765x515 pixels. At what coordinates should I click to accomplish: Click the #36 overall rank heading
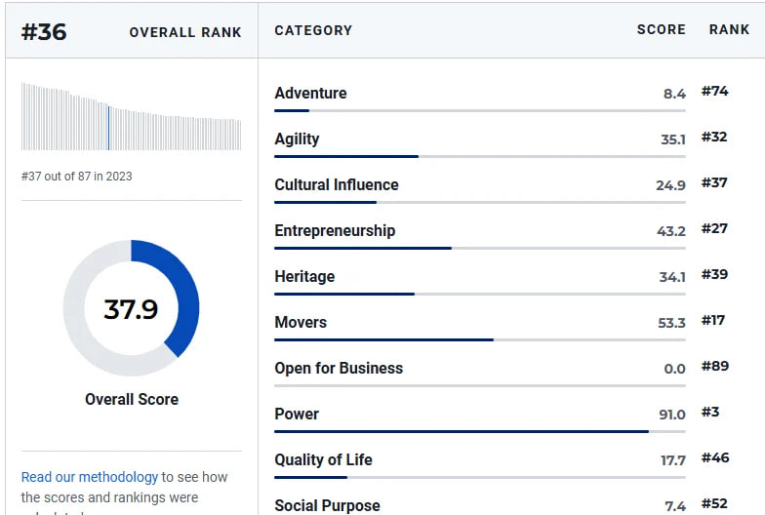(x=44, y=32)
